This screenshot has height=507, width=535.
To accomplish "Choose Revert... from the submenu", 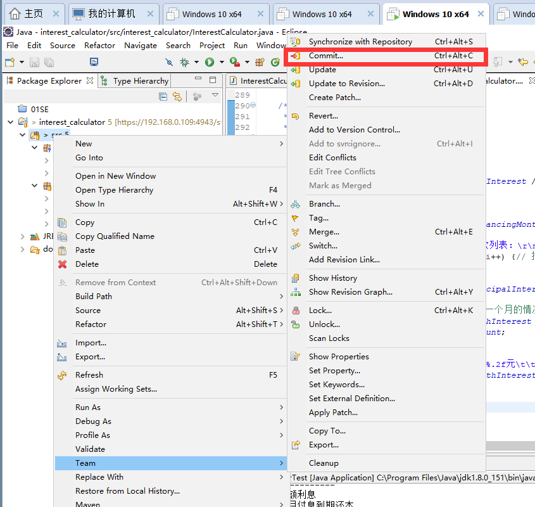I will tap(386, 116).
